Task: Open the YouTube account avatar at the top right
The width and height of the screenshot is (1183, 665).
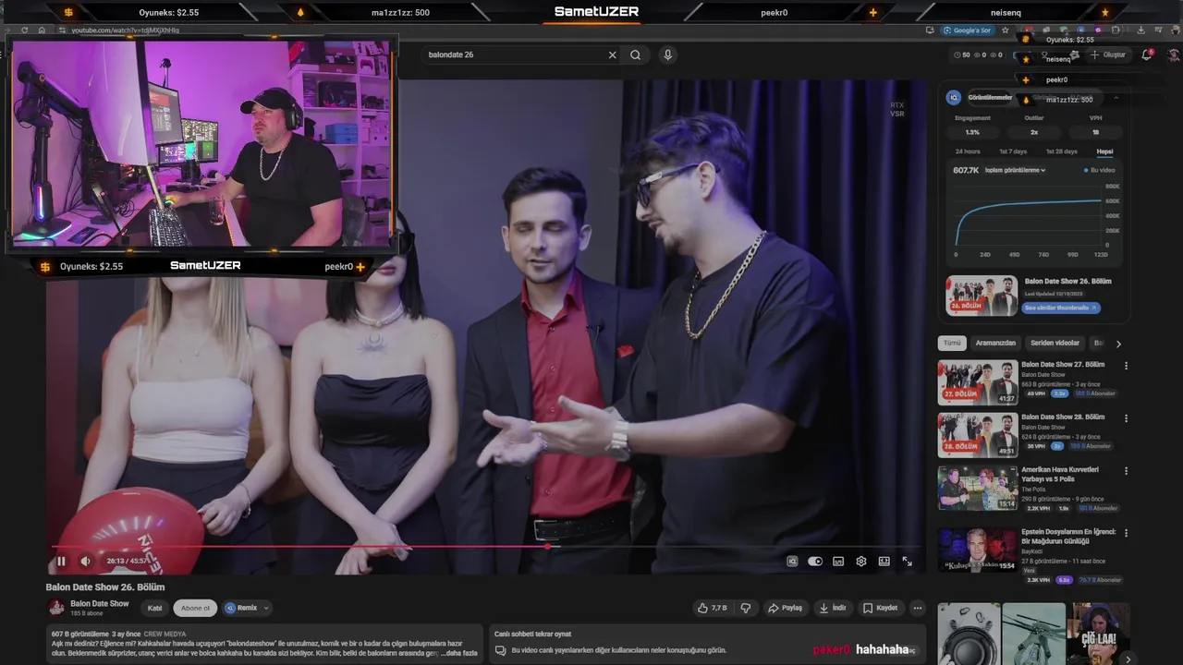Action: click(x=1174, y=54)
